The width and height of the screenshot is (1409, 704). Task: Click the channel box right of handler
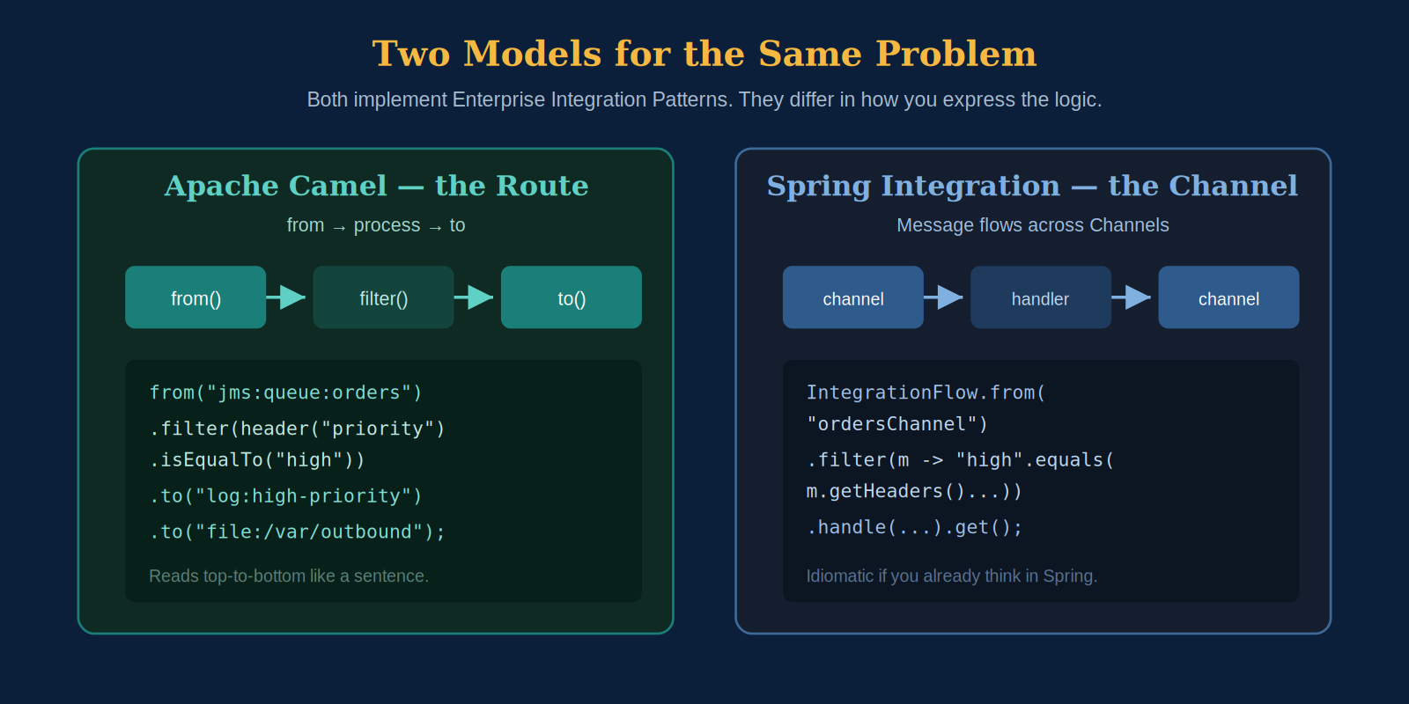[x=1228, y=297]
